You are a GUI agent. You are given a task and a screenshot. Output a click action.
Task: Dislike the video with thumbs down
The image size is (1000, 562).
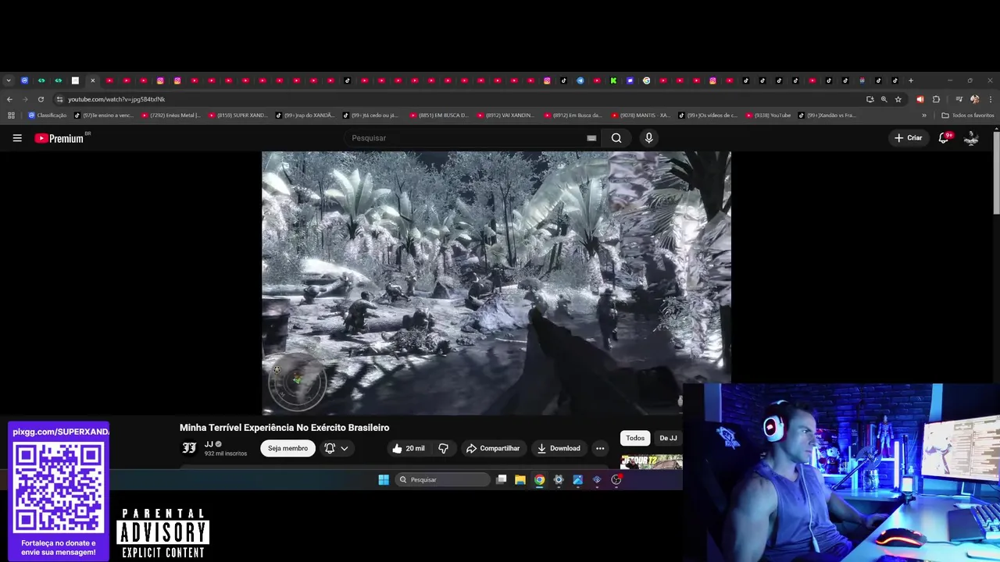[443, 448]
